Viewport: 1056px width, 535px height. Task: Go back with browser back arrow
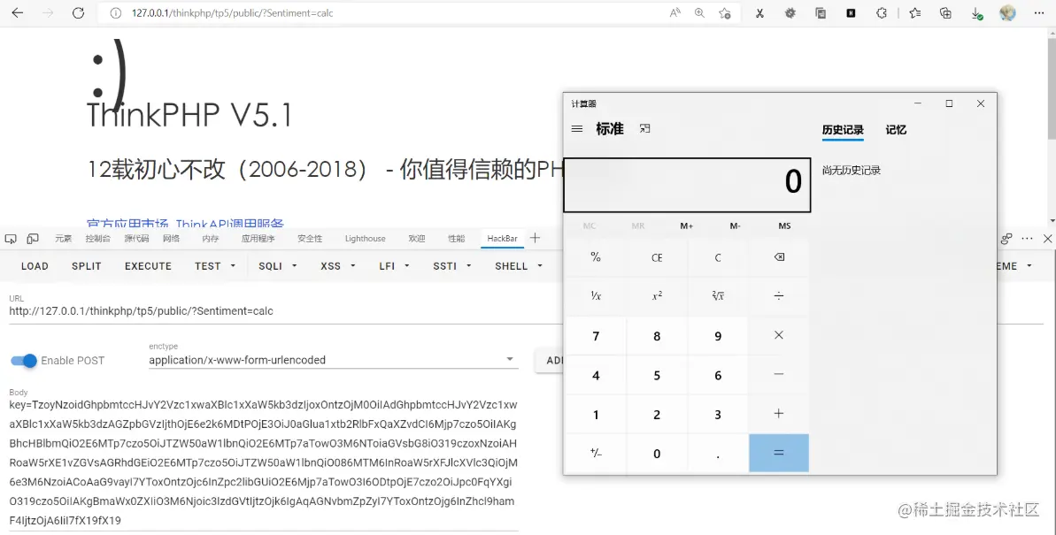18,12
